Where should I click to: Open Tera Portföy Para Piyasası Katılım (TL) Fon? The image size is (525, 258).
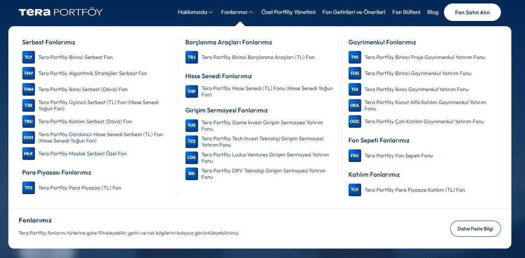point(415,190)
